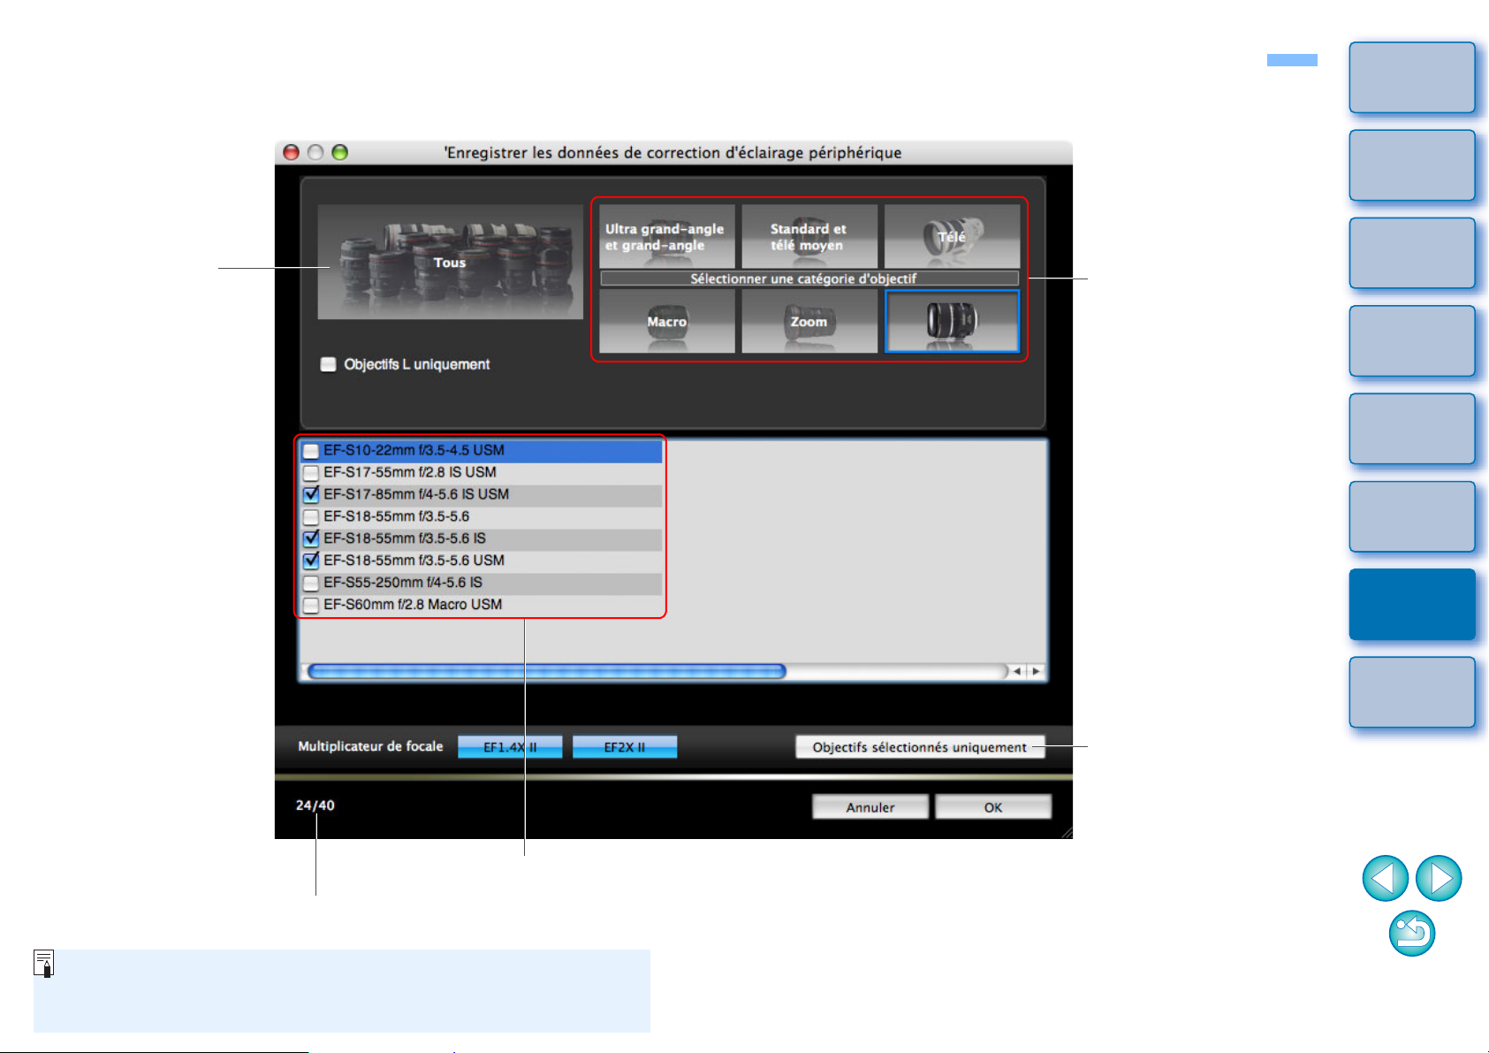Image resolution: width=1489 pixels, height=1053 pixels.
Task: Click the return-to-previous-view round icon
Action: pos(1411,933)
